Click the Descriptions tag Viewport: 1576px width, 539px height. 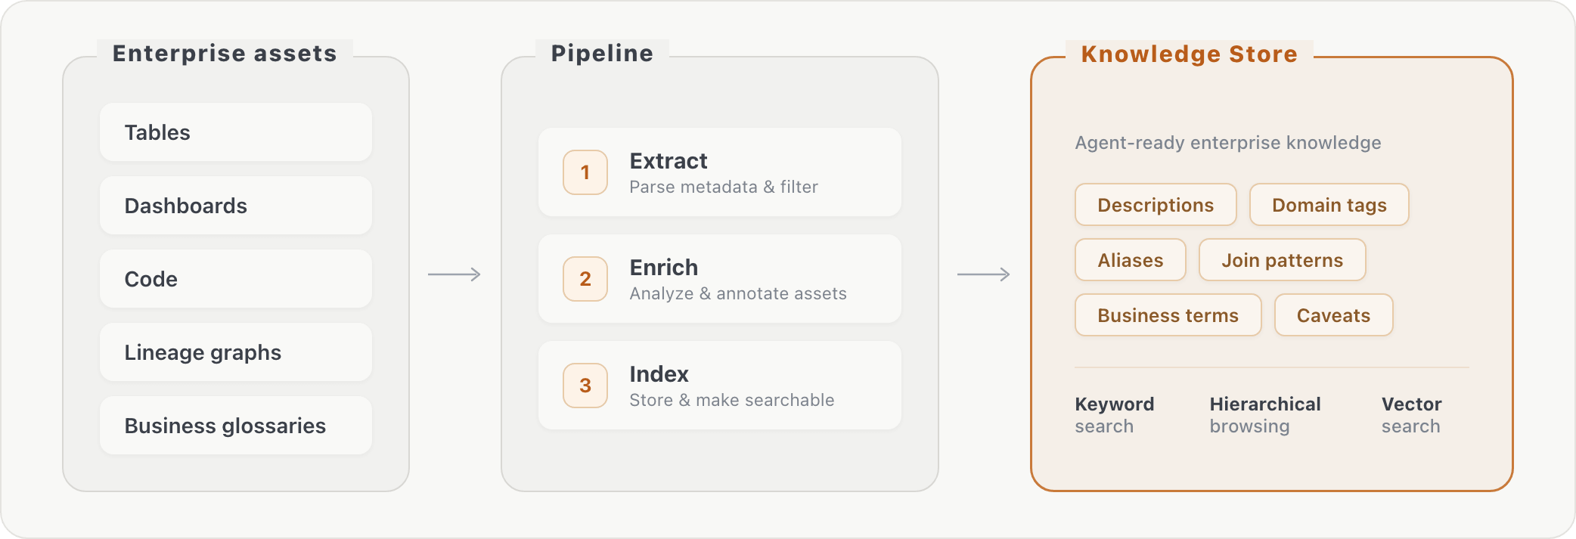click(1156, 205)
